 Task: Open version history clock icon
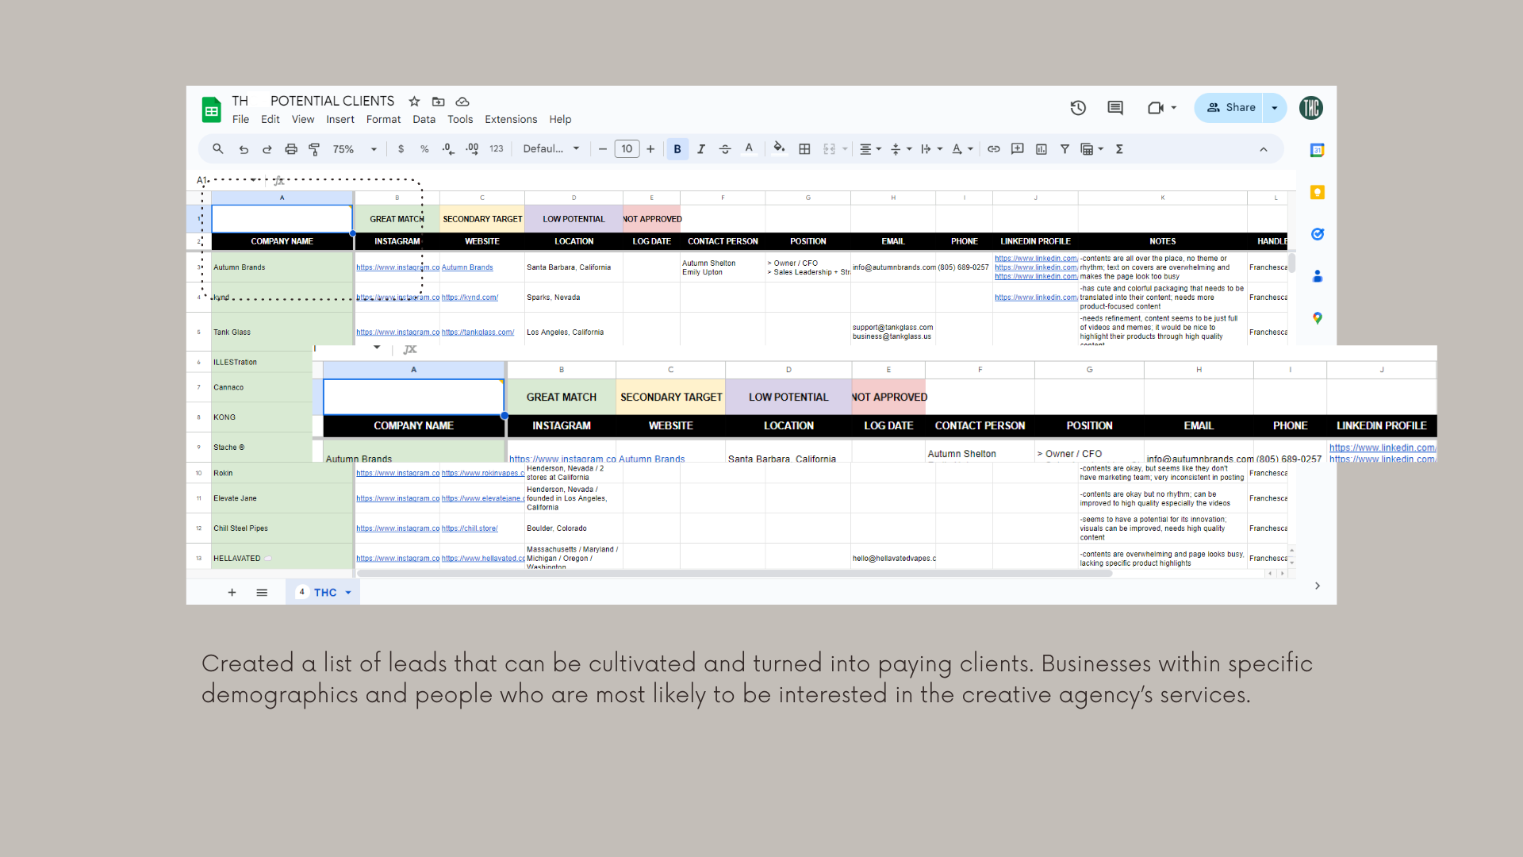1077,108
